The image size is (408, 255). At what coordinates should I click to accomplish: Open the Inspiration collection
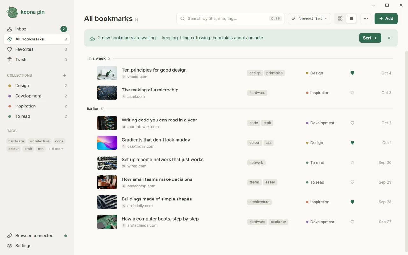[37, 106]
